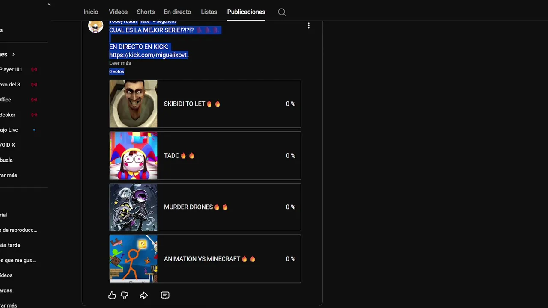
Task: Vote for ANIMATION VS MINECRAFT poll option
Action: [x=205, y=259]
